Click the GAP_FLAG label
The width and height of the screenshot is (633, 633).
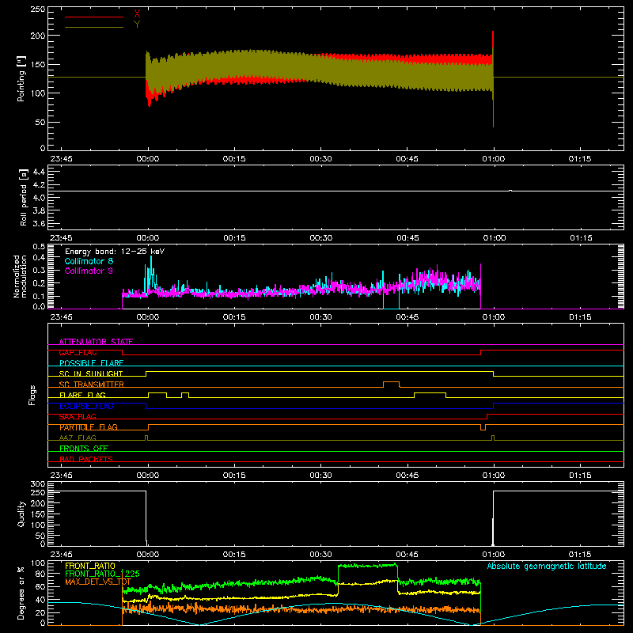point(78,352)
